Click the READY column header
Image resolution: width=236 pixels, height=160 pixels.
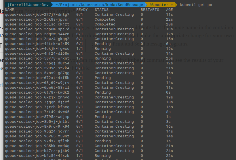pyautogui.click(x=82, y=10)
